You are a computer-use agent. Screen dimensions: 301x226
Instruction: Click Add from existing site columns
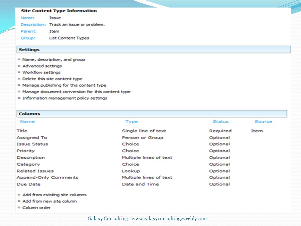[54, 195]
